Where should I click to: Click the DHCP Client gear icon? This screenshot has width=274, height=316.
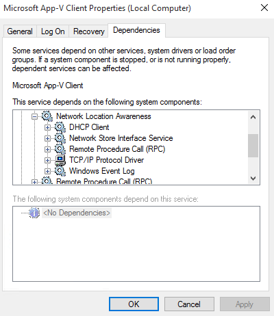pos(60,127)
